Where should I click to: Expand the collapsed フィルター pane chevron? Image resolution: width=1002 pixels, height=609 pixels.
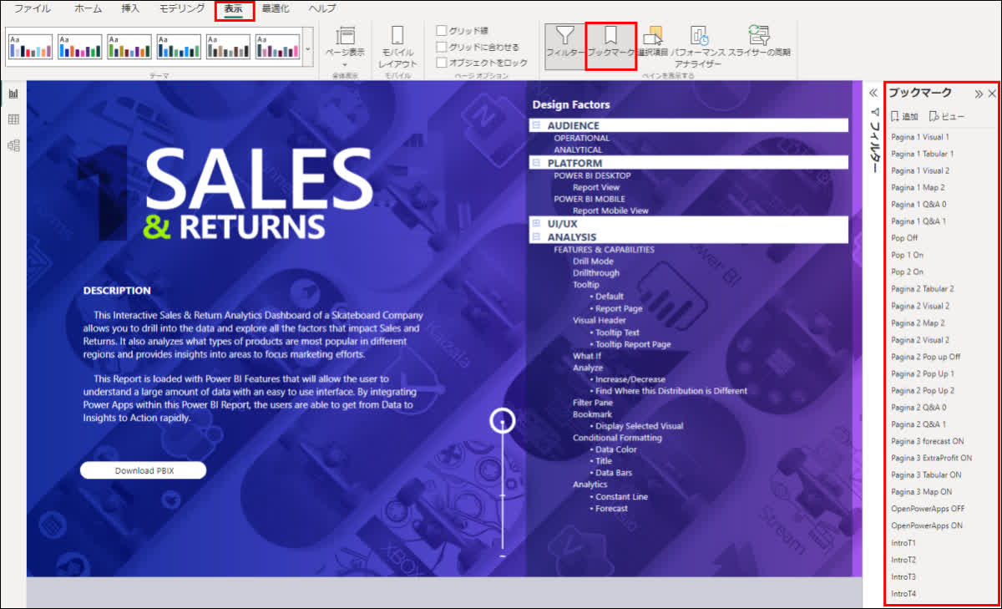click(873, 94)
